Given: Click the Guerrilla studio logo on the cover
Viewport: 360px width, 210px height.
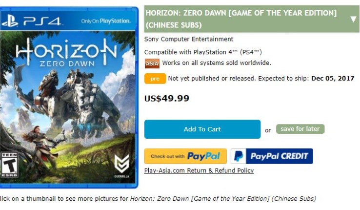Looking at the screenshot, I should (121, 164).
